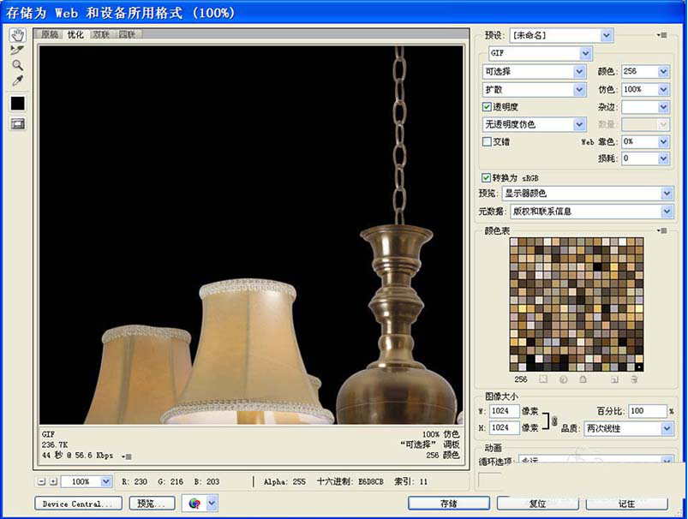Lock the selected color in the color table
688x519 pixels.
click(582, 379)
